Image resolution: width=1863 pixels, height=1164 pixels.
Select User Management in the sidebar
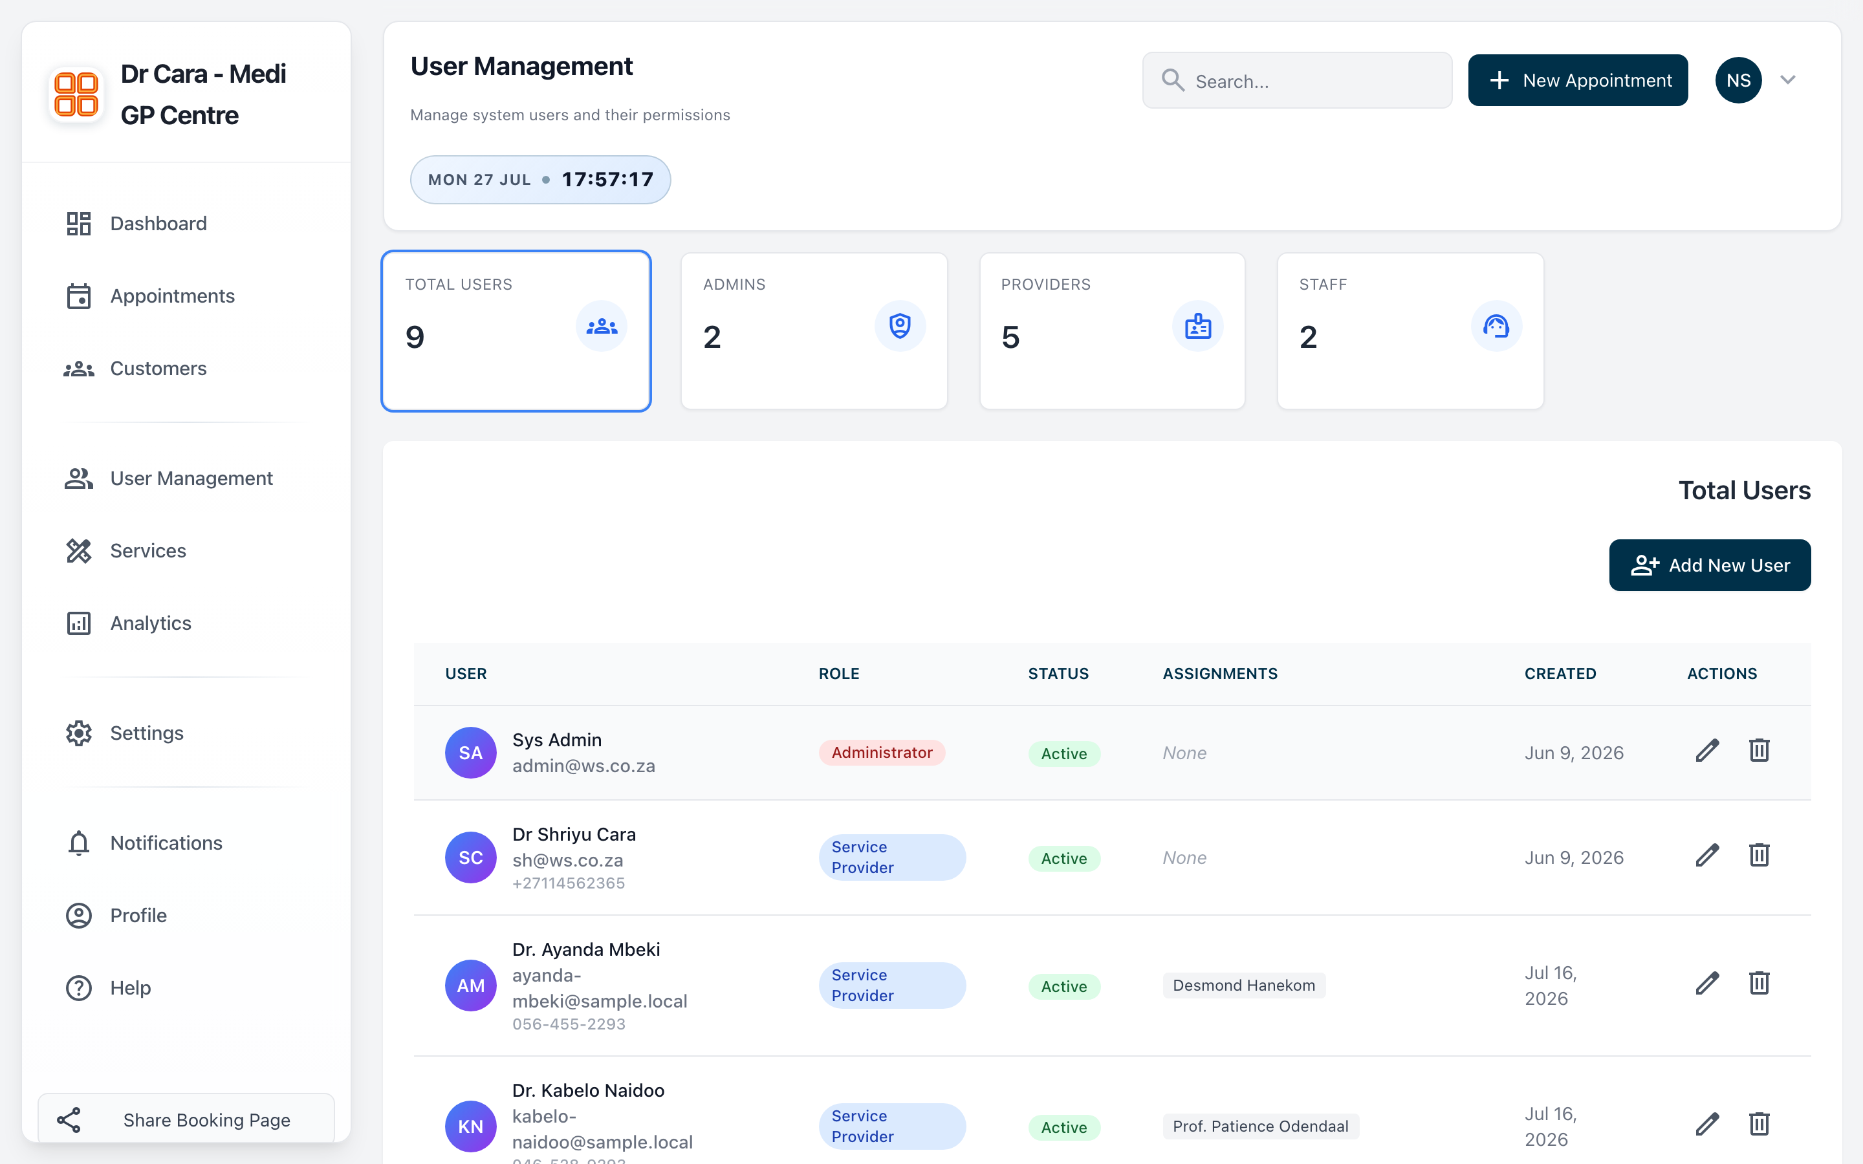coord(186,478)
